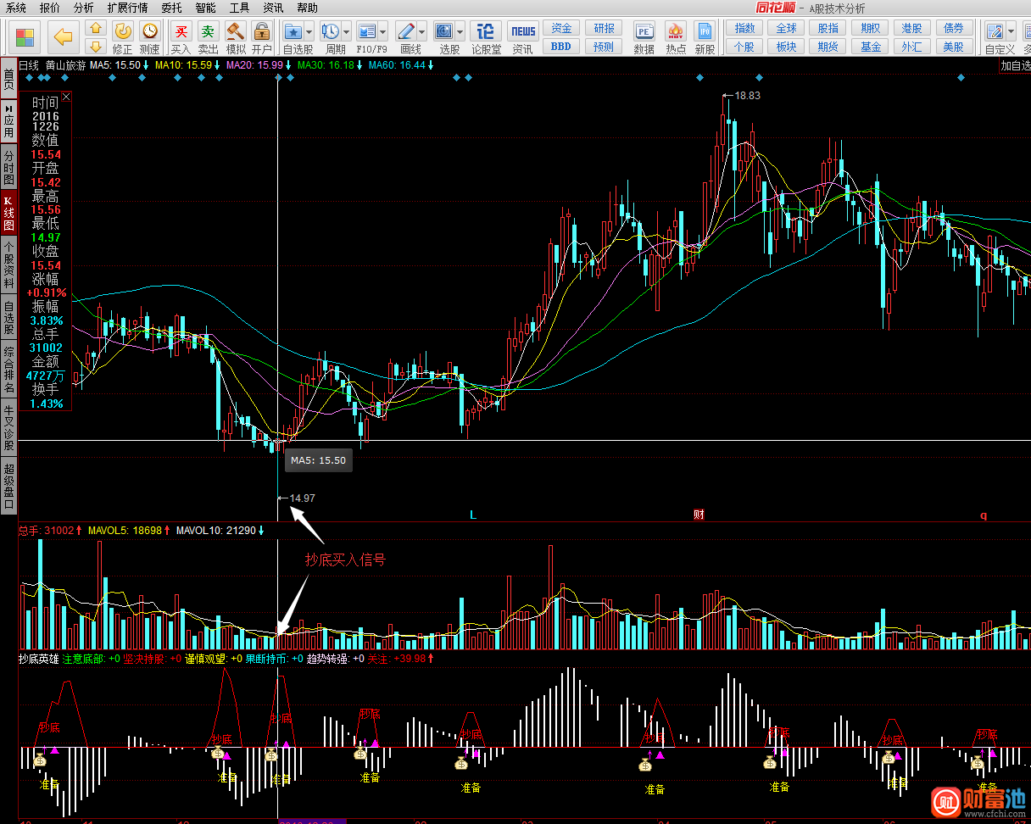
Task: Expand the 自定义 dropdown arrow
Action: click(1011, 31)
